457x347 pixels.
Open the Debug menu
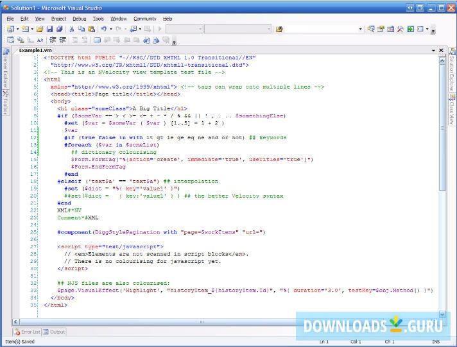pyautogui.click(x=80, y=19)
